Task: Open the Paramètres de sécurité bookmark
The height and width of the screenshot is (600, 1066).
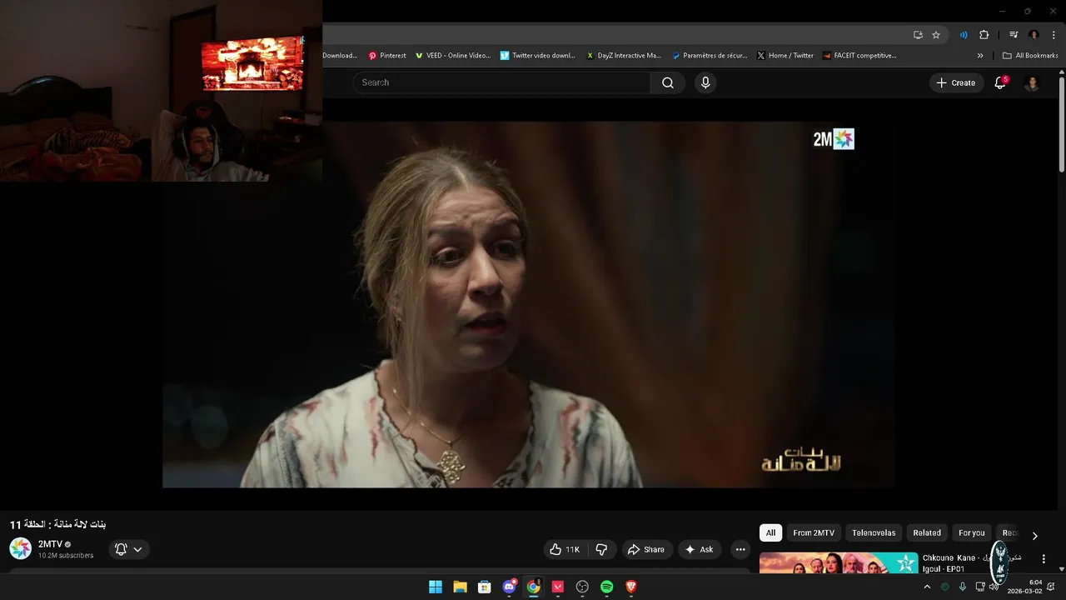Action: pyautogui.click(x=710, y=56)
